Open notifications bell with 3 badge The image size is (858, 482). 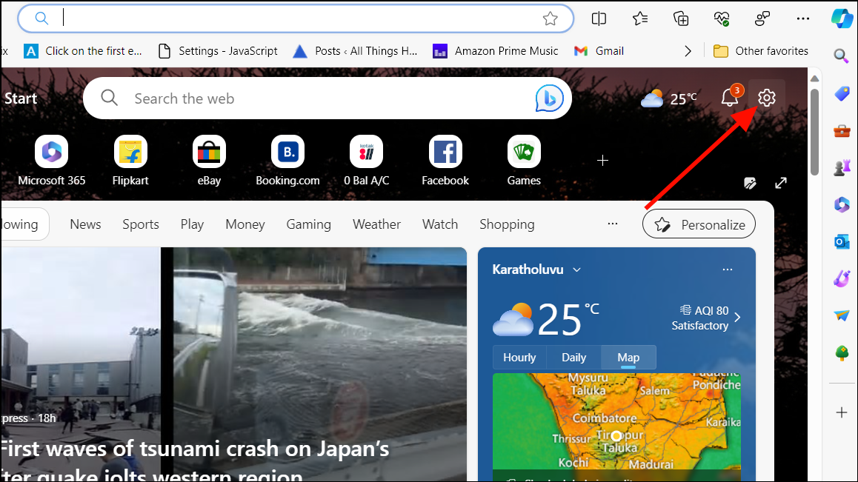point(730,97)
